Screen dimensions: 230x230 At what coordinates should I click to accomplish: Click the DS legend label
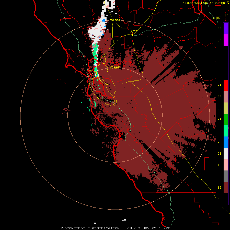point(219,154)
